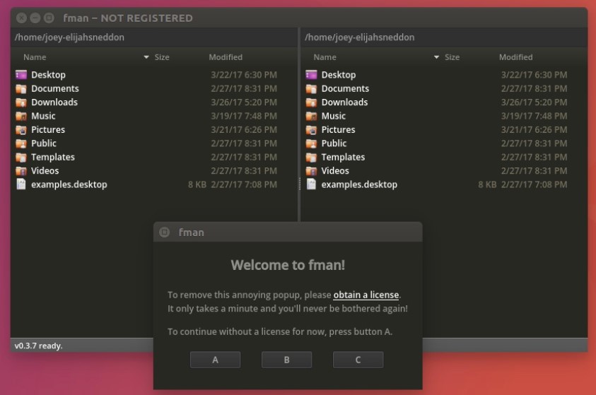Screen dimensions: 596x395
Task: Select Desktop name text in left pane
Action: click(48, 75)
